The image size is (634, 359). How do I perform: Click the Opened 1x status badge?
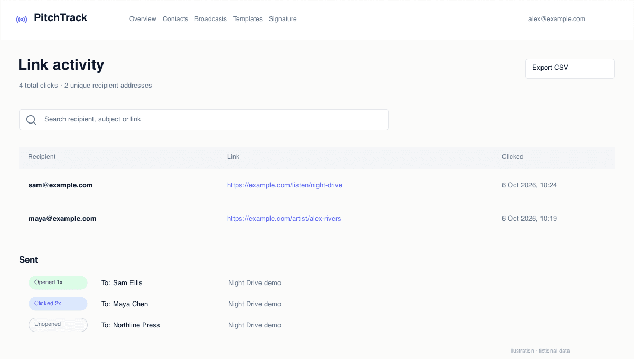tap(58, 282)
